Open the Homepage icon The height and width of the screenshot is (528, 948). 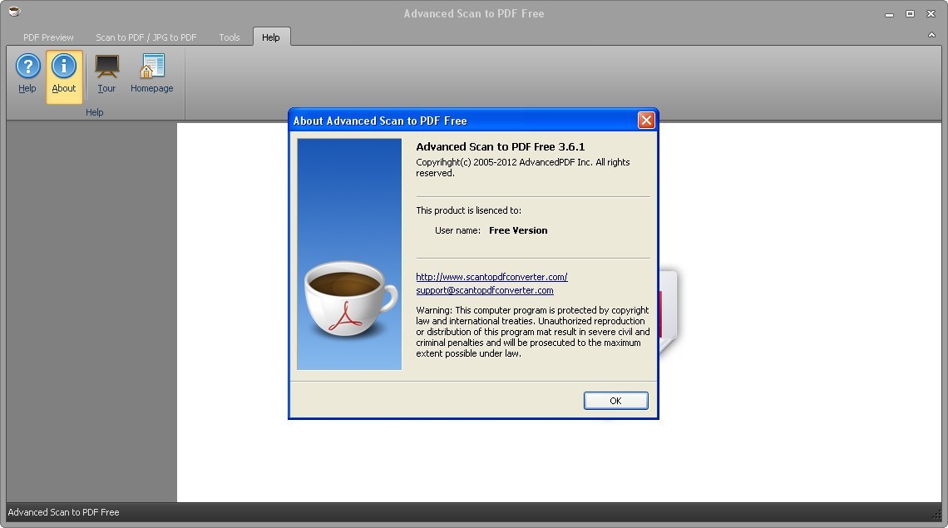151,74
